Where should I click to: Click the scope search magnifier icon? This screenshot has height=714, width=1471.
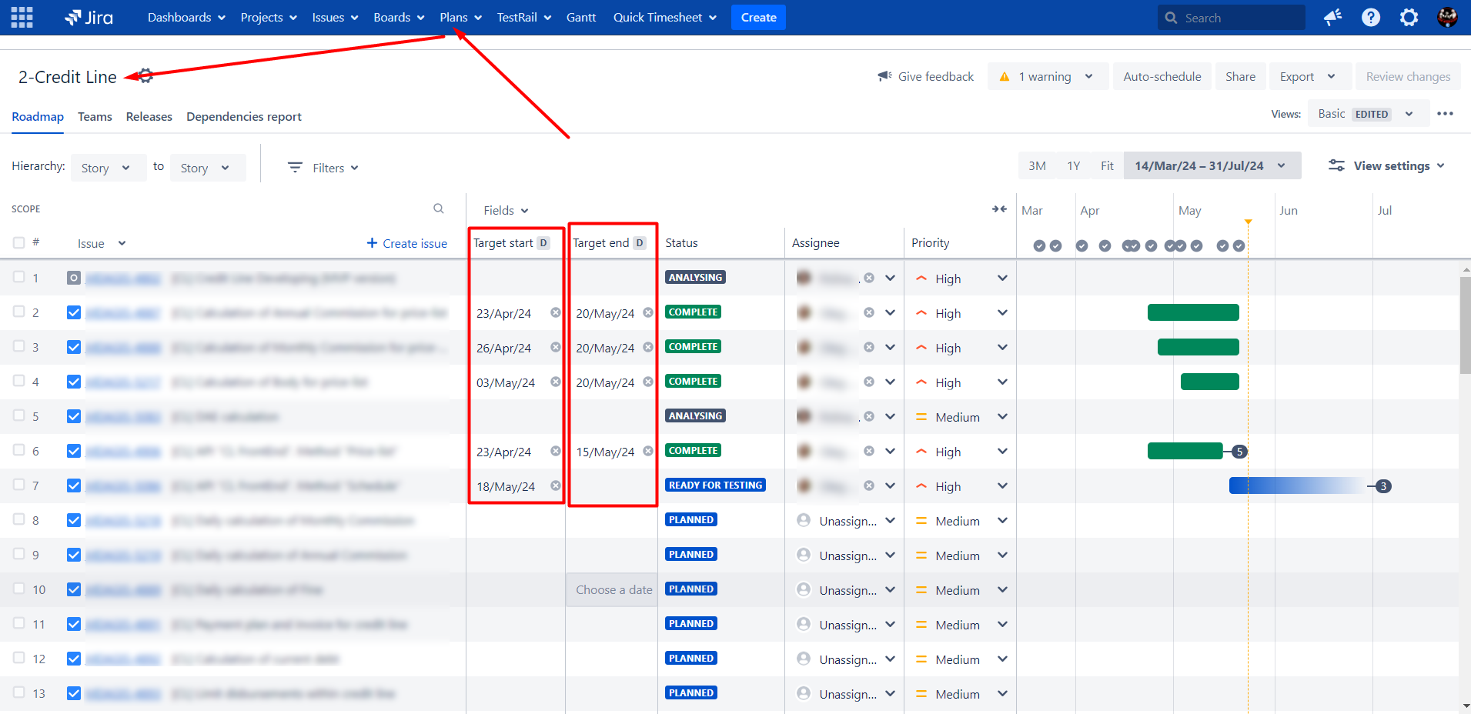438,208
